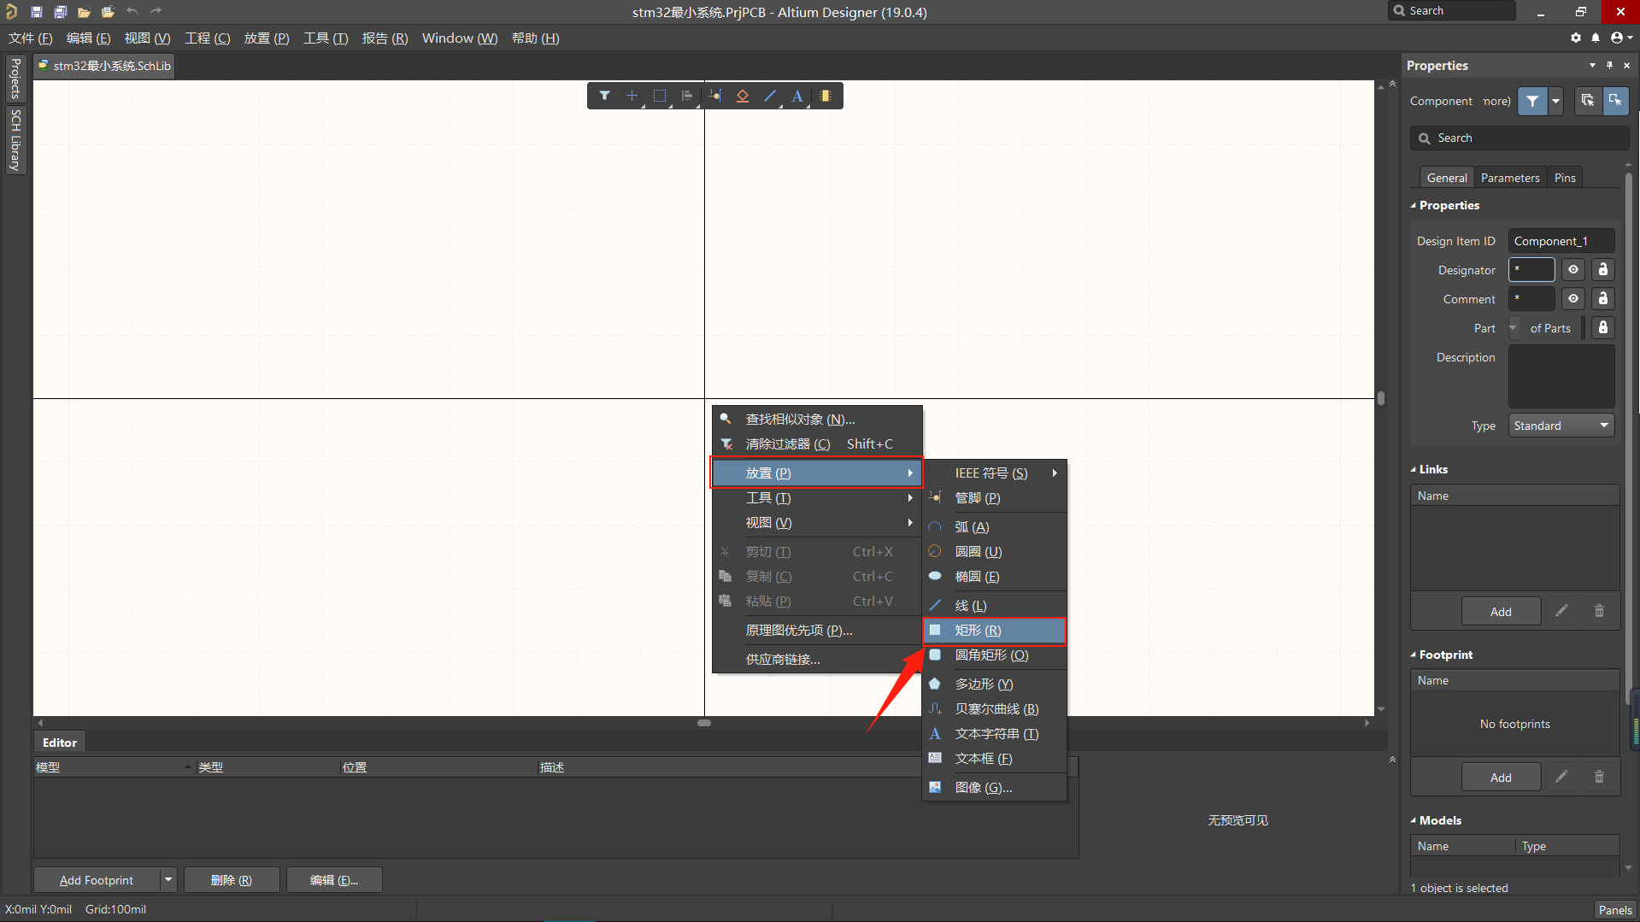Open the Part number dropdown
The height and width of the screenshot is (922, 1640).
point(1514,328)
